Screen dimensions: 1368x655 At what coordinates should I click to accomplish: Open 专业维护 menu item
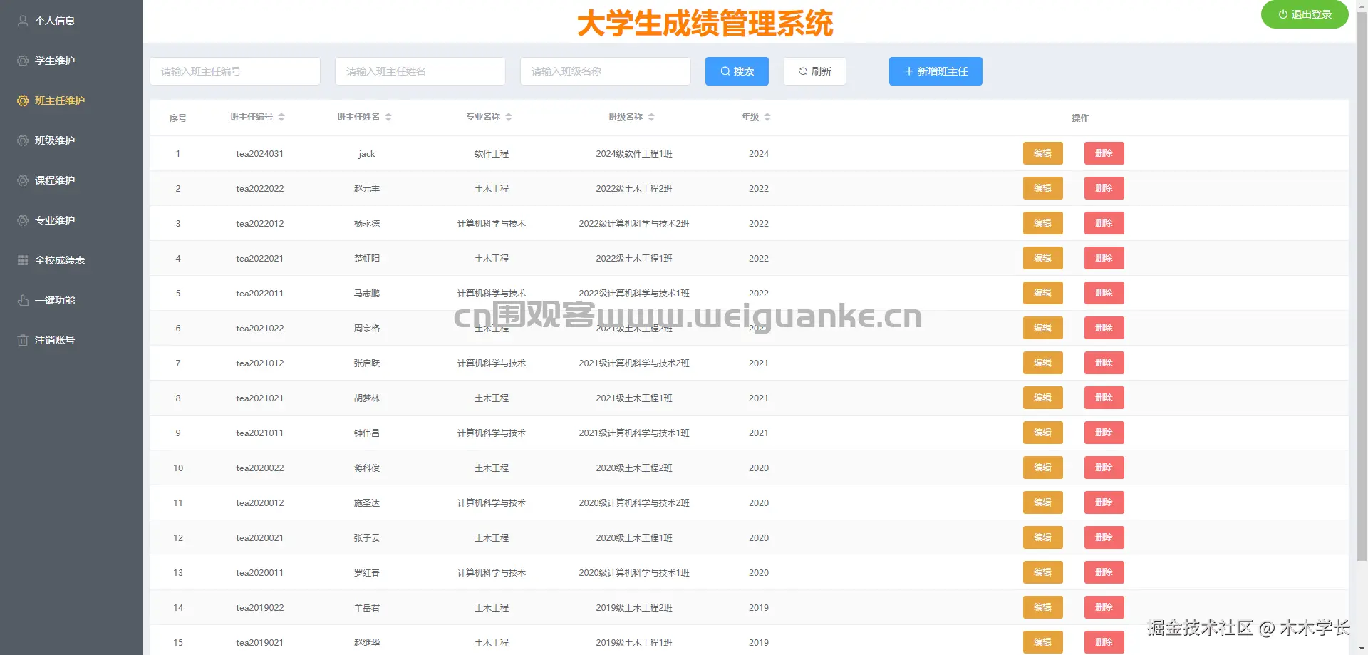71,220
